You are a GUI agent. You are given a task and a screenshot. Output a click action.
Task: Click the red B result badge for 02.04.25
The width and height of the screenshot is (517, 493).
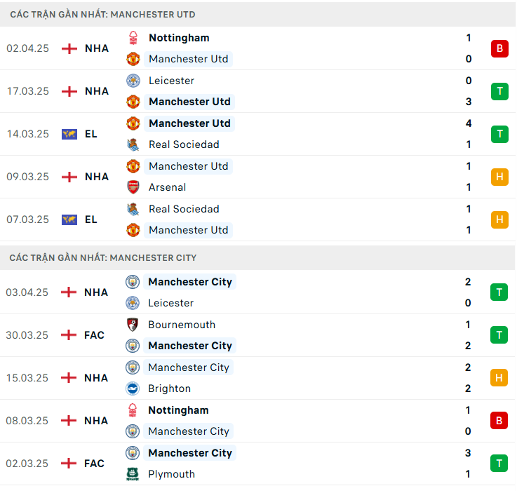[x=499, y=48]
